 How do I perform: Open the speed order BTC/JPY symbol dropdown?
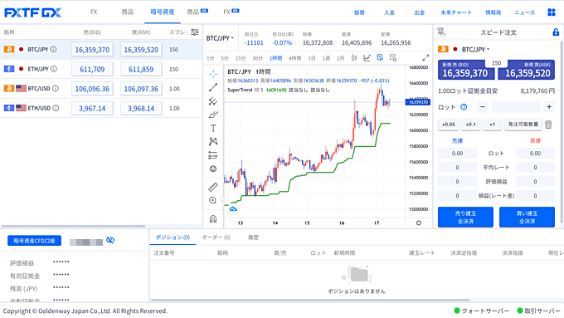[475, 49]
